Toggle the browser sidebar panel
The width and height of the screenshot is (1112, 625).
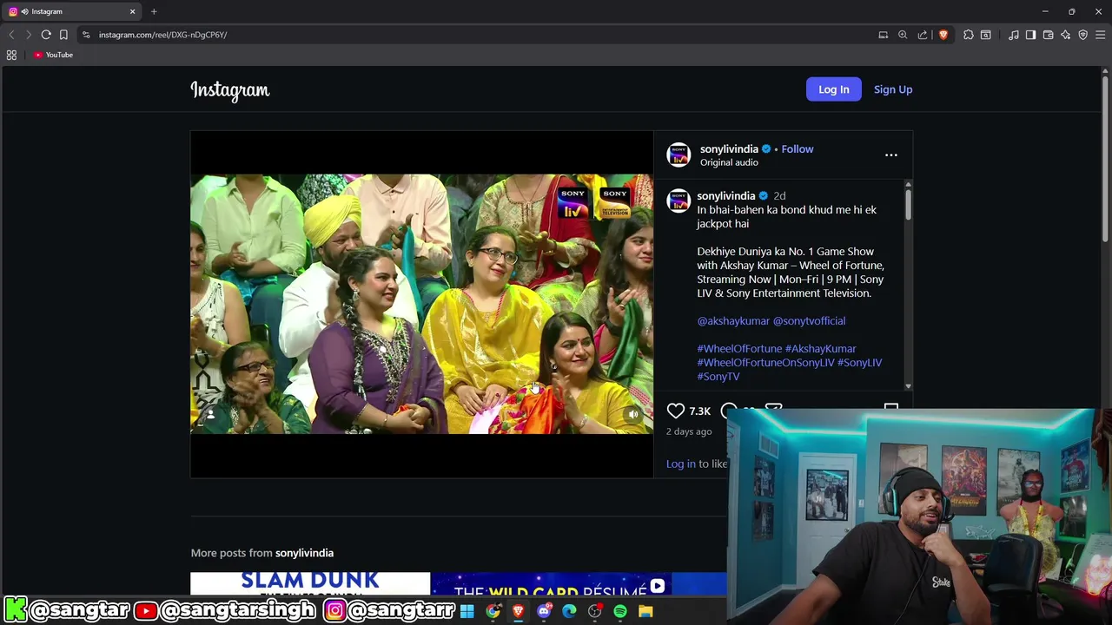click(1031, 35)
